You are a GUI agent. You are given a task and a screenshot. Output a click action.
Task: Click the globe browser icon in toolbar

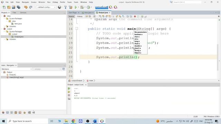pos(59,7)
